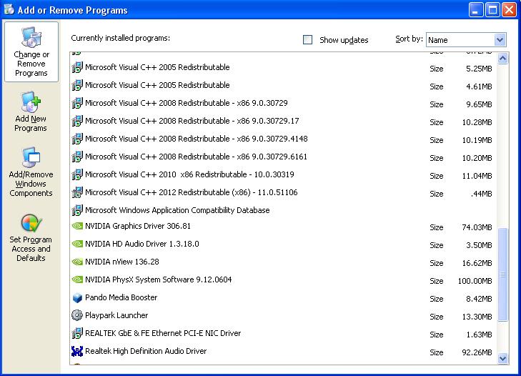The height and width of the screenshot is (376, 521).
Task: Click the NVIDIA HD Audio Driver icon
Action: click(x=77, y=244)
